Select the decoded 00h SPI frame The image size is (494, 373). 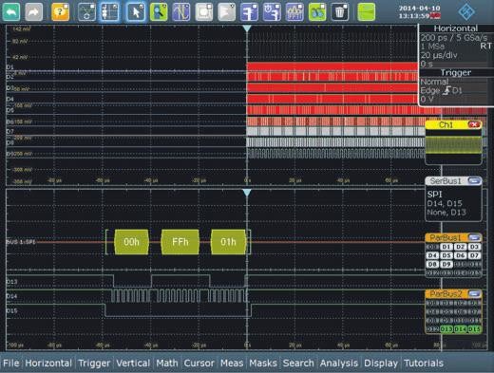[131, 242]
